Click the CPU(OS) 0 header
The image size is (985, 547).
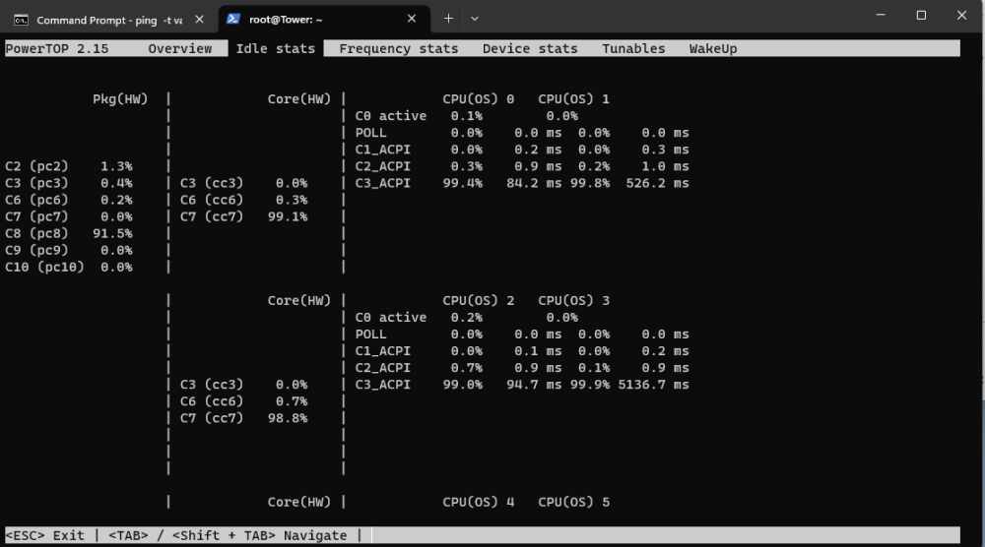478,99
